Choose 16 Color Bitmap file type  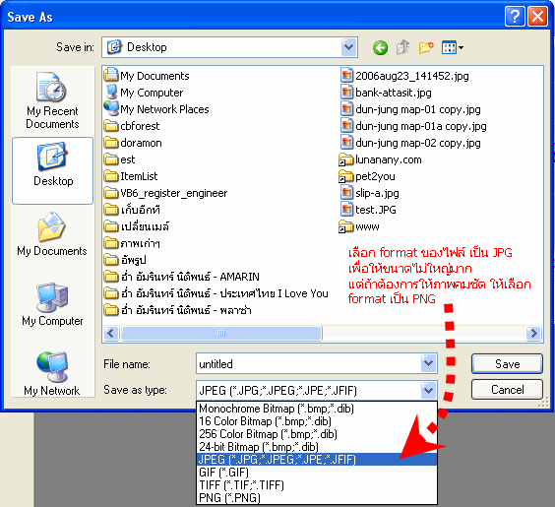click(317, 421)
